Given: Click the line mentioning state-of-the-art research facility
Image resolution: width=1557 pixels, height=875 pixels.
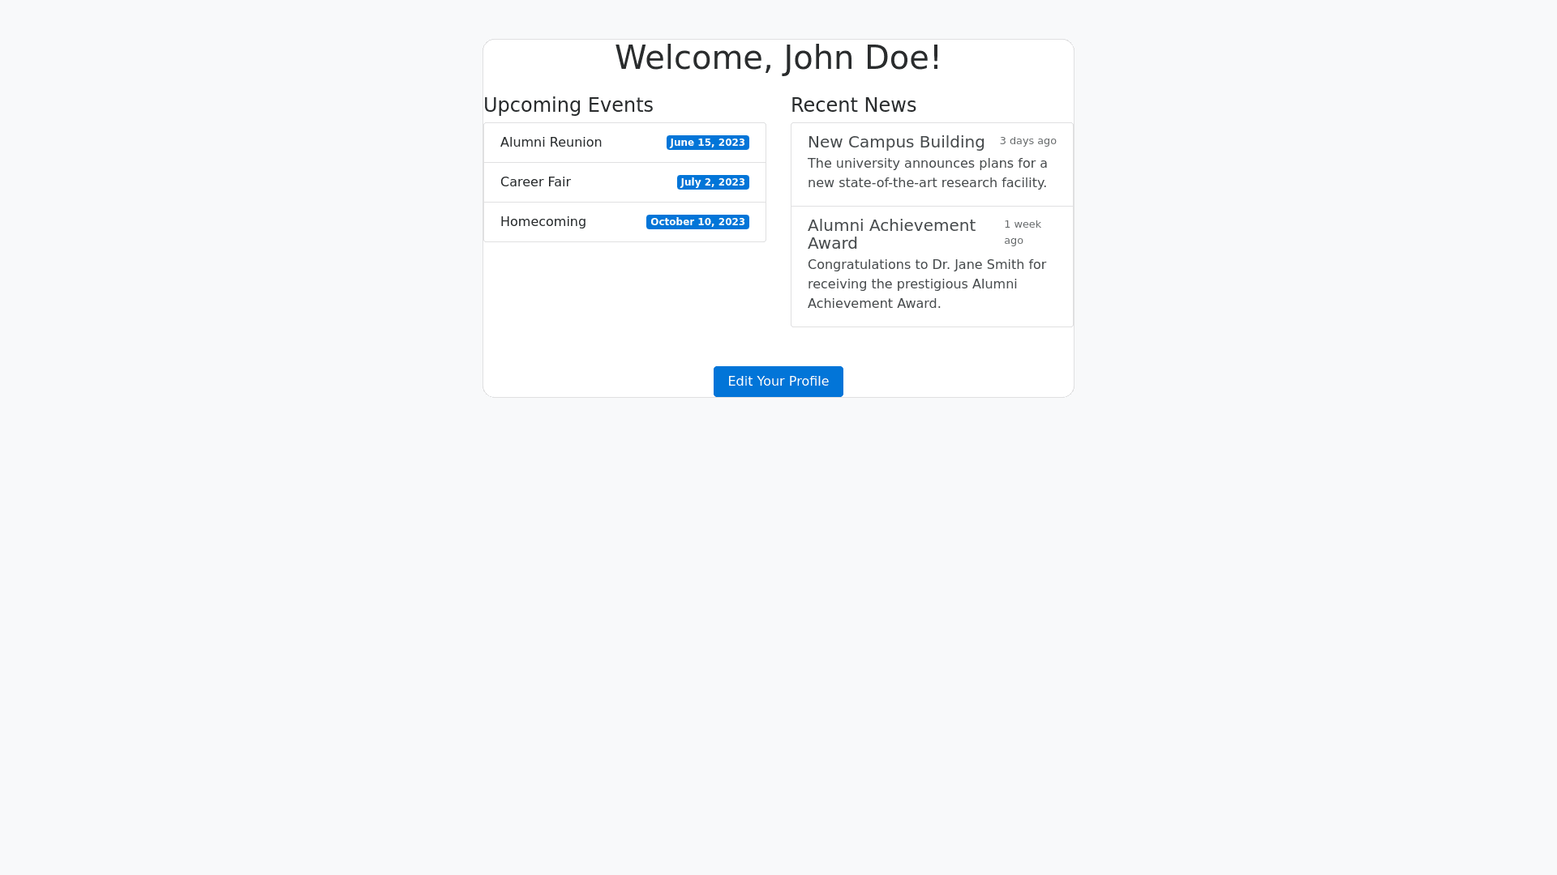Looking at the screenshot, I should click(927, 183).
